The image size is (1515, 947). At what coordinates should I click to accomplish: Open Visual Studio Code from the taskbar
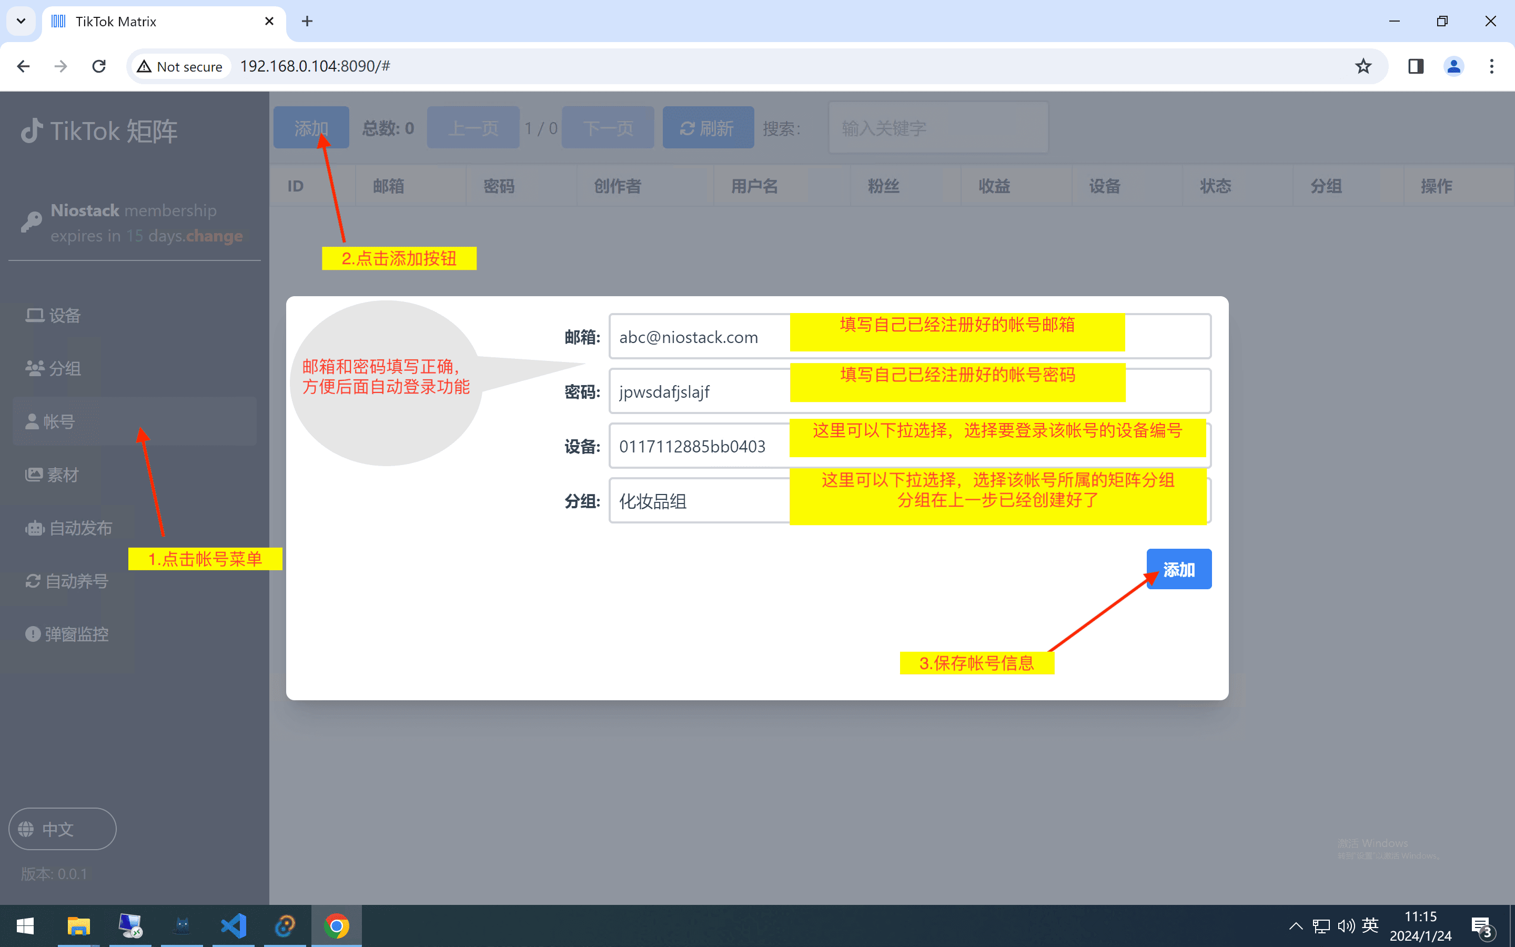click(x=234, y=926)
